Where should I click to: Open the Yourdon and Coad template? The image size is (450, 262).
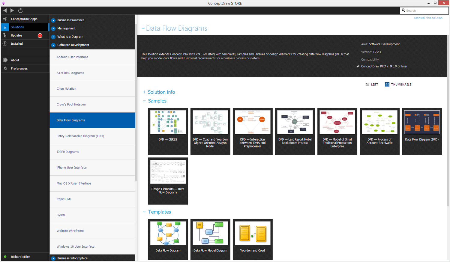coord(253,239)
